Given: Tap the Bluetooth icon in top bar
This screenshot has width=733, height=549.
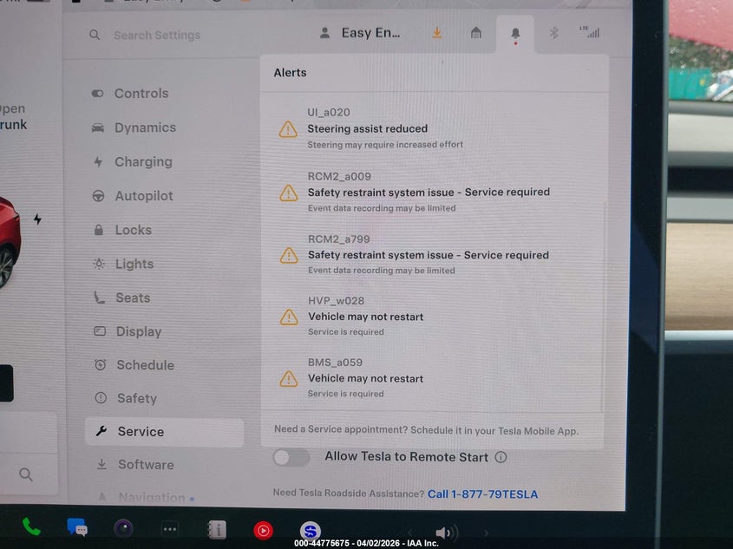Looking at the screenshot, I should [553, 33].
